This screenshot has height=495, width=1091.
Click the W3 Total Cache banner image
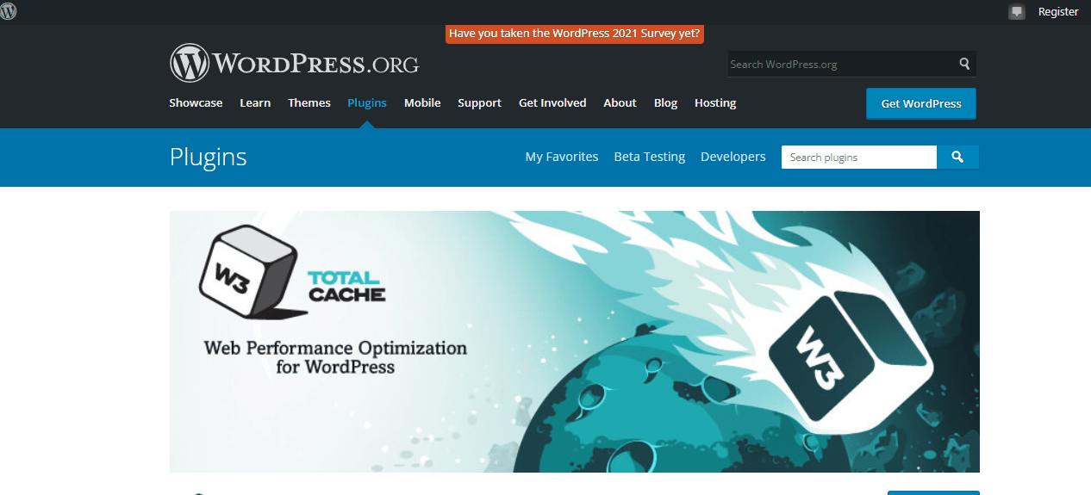(x=574, y=341)
